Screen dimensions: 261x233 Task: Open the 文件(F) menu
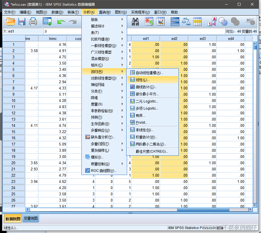10,12
